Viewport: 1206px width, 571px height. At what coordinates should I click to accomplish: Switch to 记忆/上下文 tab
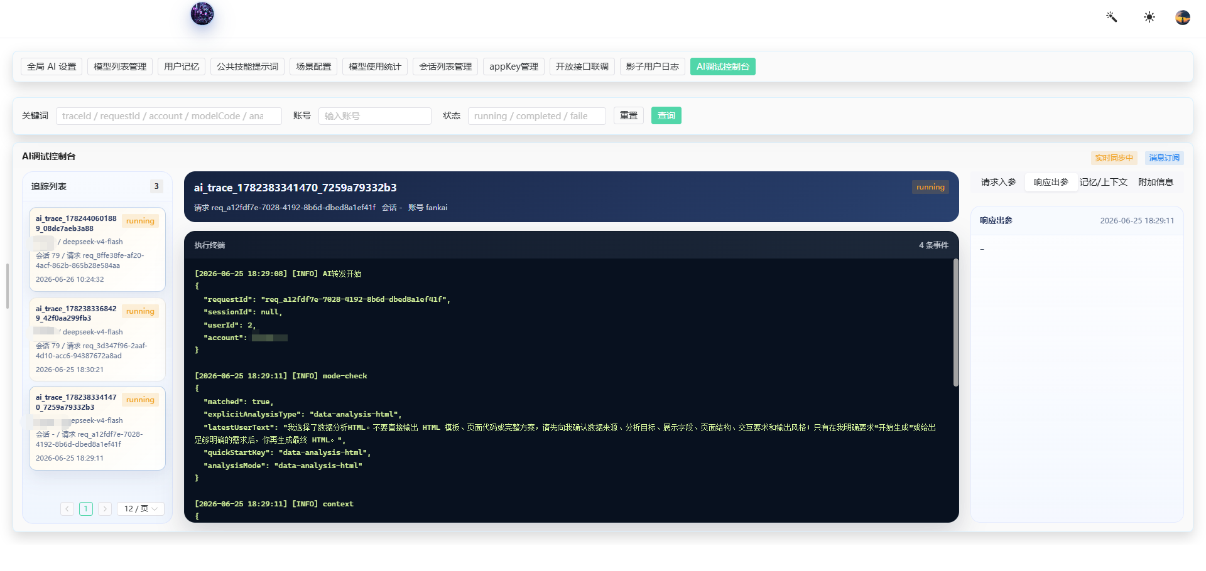coord(1104,182)
